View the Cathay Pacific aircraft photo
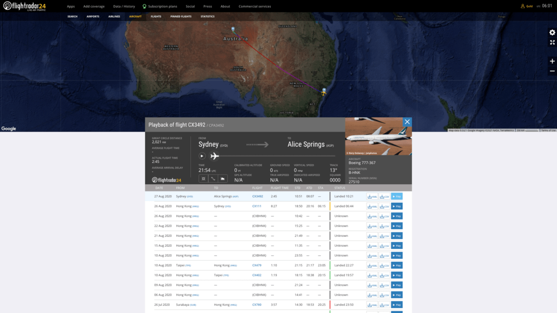The width and height of the screenshot is (557, 313). (379, 136)
